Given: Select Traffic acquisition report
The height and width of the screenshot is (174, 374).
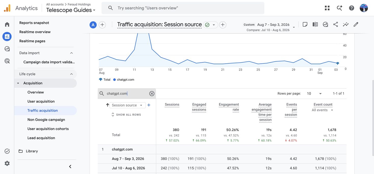Looking at the screenshot, I should 42,111.
